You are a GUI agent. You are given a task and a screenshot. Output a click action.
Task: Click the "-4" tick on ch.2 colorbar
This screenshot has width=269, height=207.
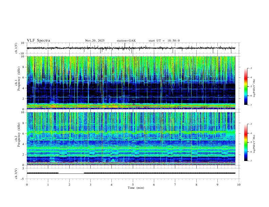(250, 133)
